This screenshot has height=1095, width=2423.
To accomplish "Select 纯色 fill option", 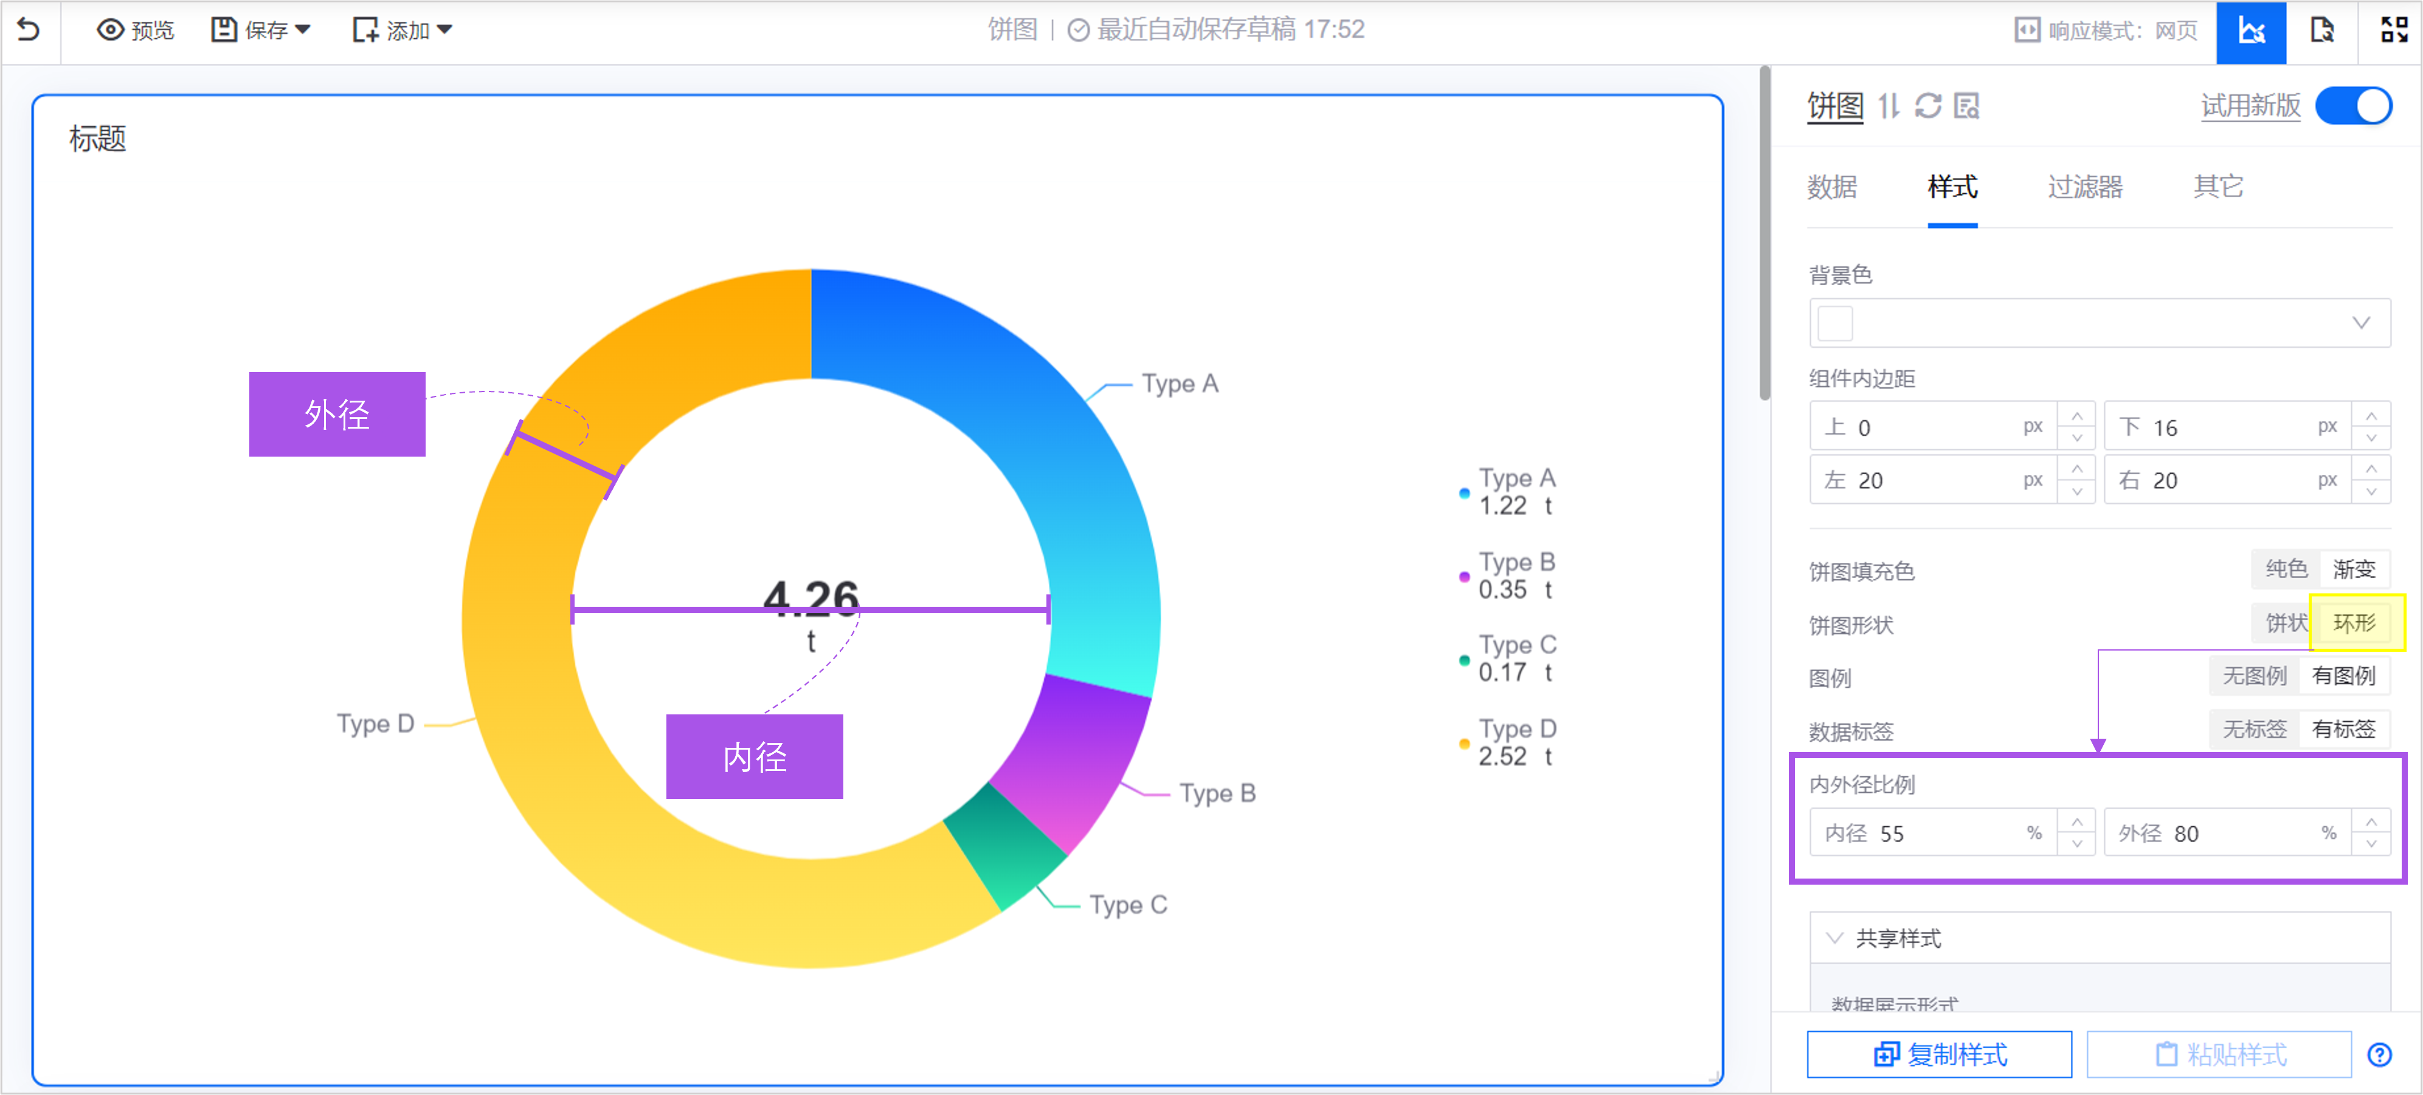I will 2286,569.
